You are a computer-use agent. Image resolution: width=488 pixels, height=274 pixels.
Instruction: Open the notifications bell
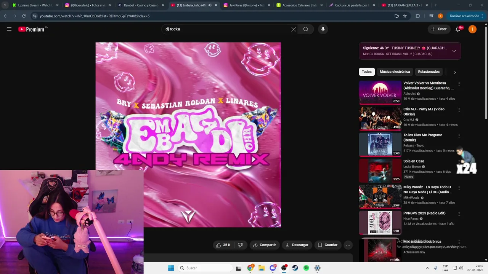coord(458,29)
